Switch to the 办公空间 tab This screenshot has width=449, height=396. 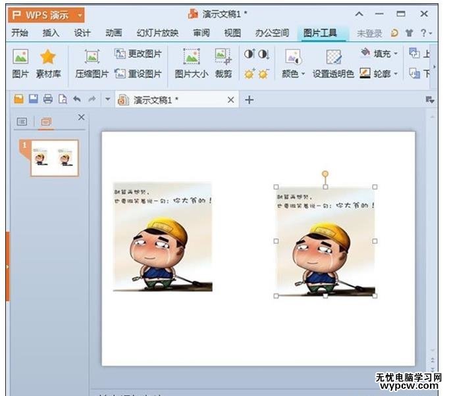click(272, 33)
